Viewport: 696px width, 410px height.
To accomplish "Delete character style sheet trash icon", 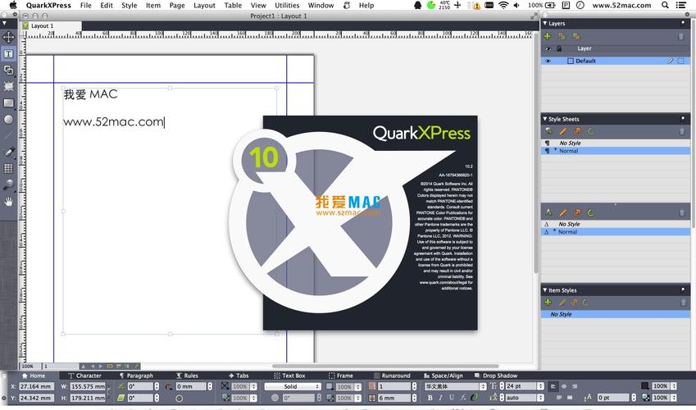I will (682, 212).
